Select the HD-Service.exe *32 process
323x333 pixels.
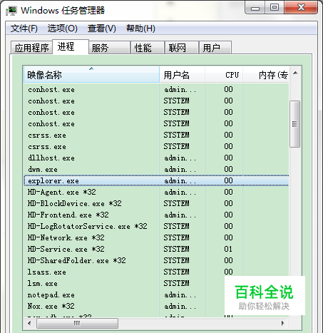click(156, 249)
